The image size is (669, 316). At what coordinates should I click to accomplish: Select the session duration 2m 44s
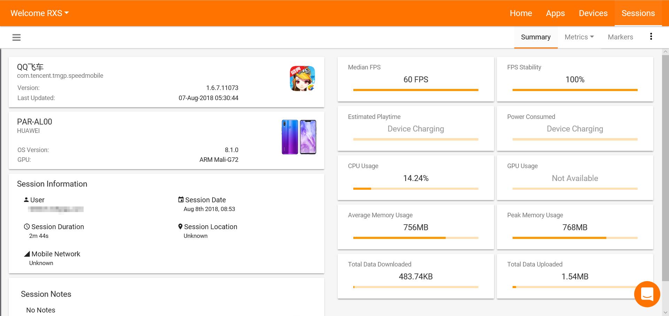(39, 236)
